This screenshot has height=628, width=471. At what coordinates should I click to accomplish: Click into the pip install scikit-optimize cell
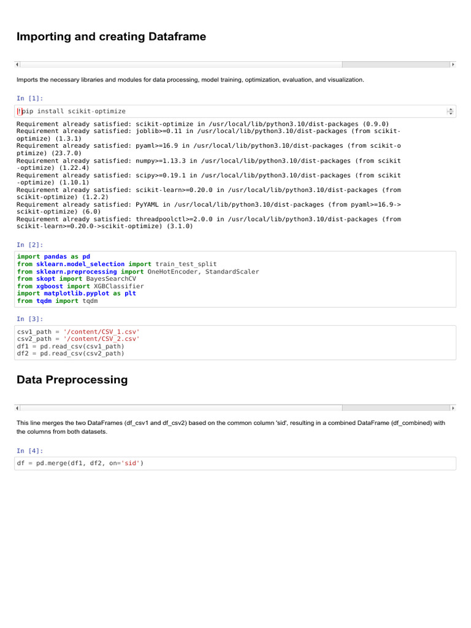pyautogui.click(x=235, y=112)
